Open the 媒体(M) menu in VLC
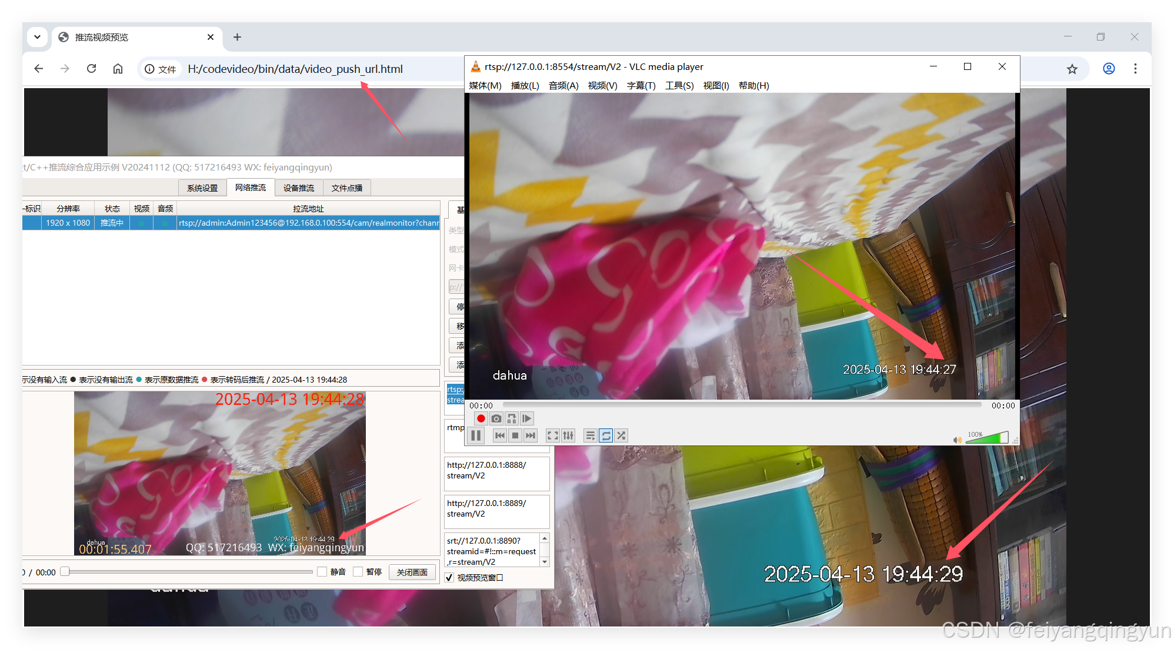 click(x=485, y=86)
